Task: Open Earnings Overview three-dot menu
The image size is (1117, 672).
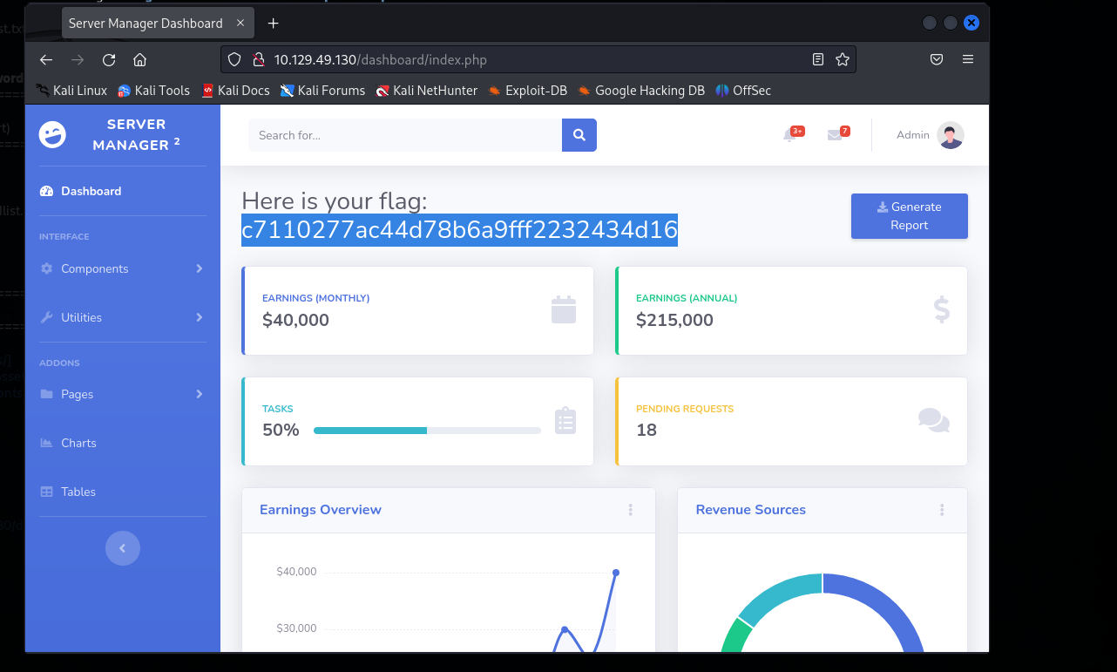Action: click(x=631, y=510)
